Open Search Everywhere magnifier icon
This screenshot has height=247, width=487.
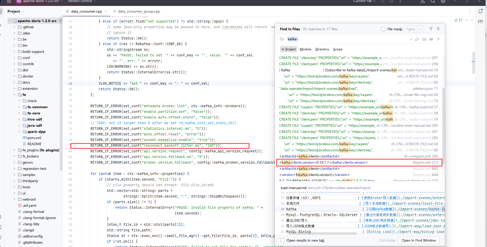(433, 1)
